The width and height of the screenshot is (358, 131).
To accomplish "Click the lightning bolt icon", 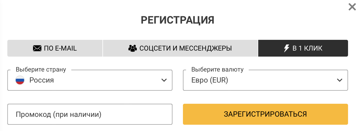I will tap(287, 48).
